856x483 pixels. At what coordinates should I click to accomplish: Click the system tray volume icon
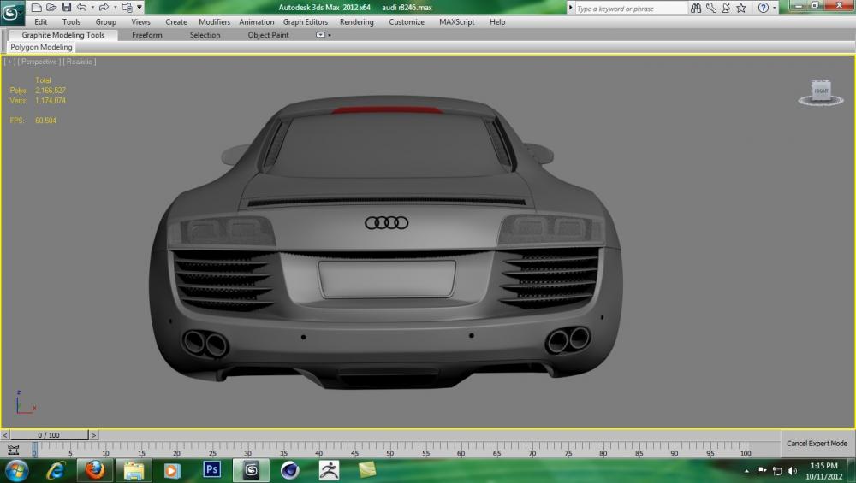(x=793, y=470)
